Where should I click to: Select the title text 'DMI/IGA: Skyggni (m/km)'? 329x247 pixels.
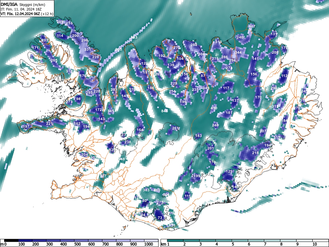click(23, 4)
